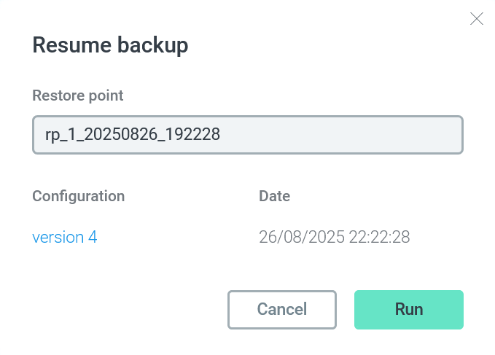Click the heading above the backup timestamp
495x355 pixels.
point(275,196)
